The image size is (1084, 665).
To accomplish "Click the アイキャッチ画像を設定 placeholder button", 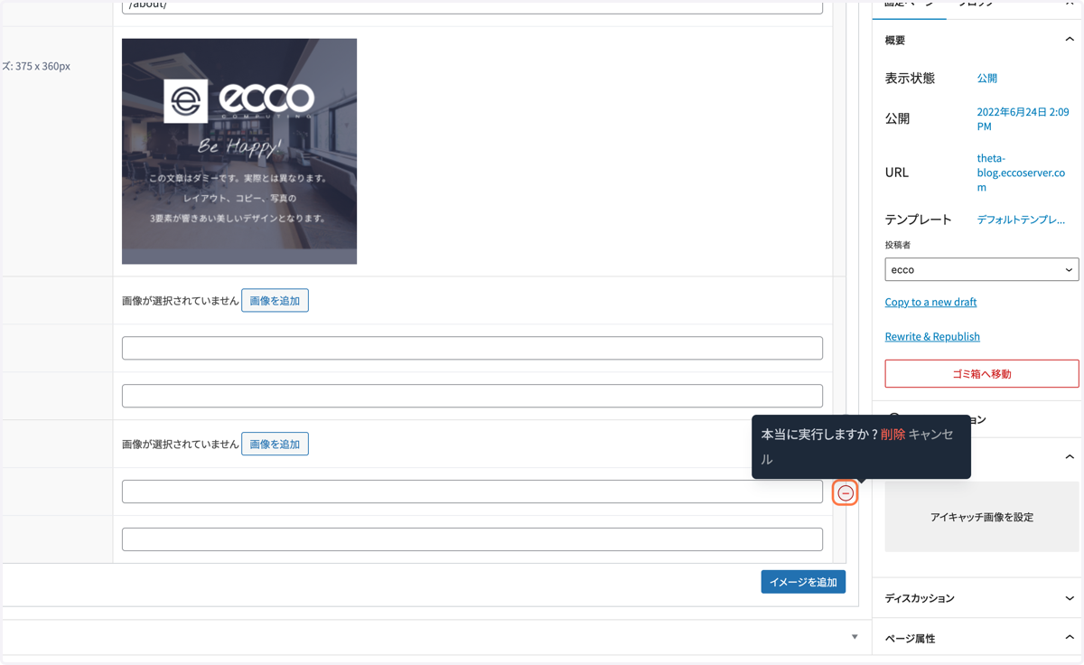I will (x=982, y=517).
